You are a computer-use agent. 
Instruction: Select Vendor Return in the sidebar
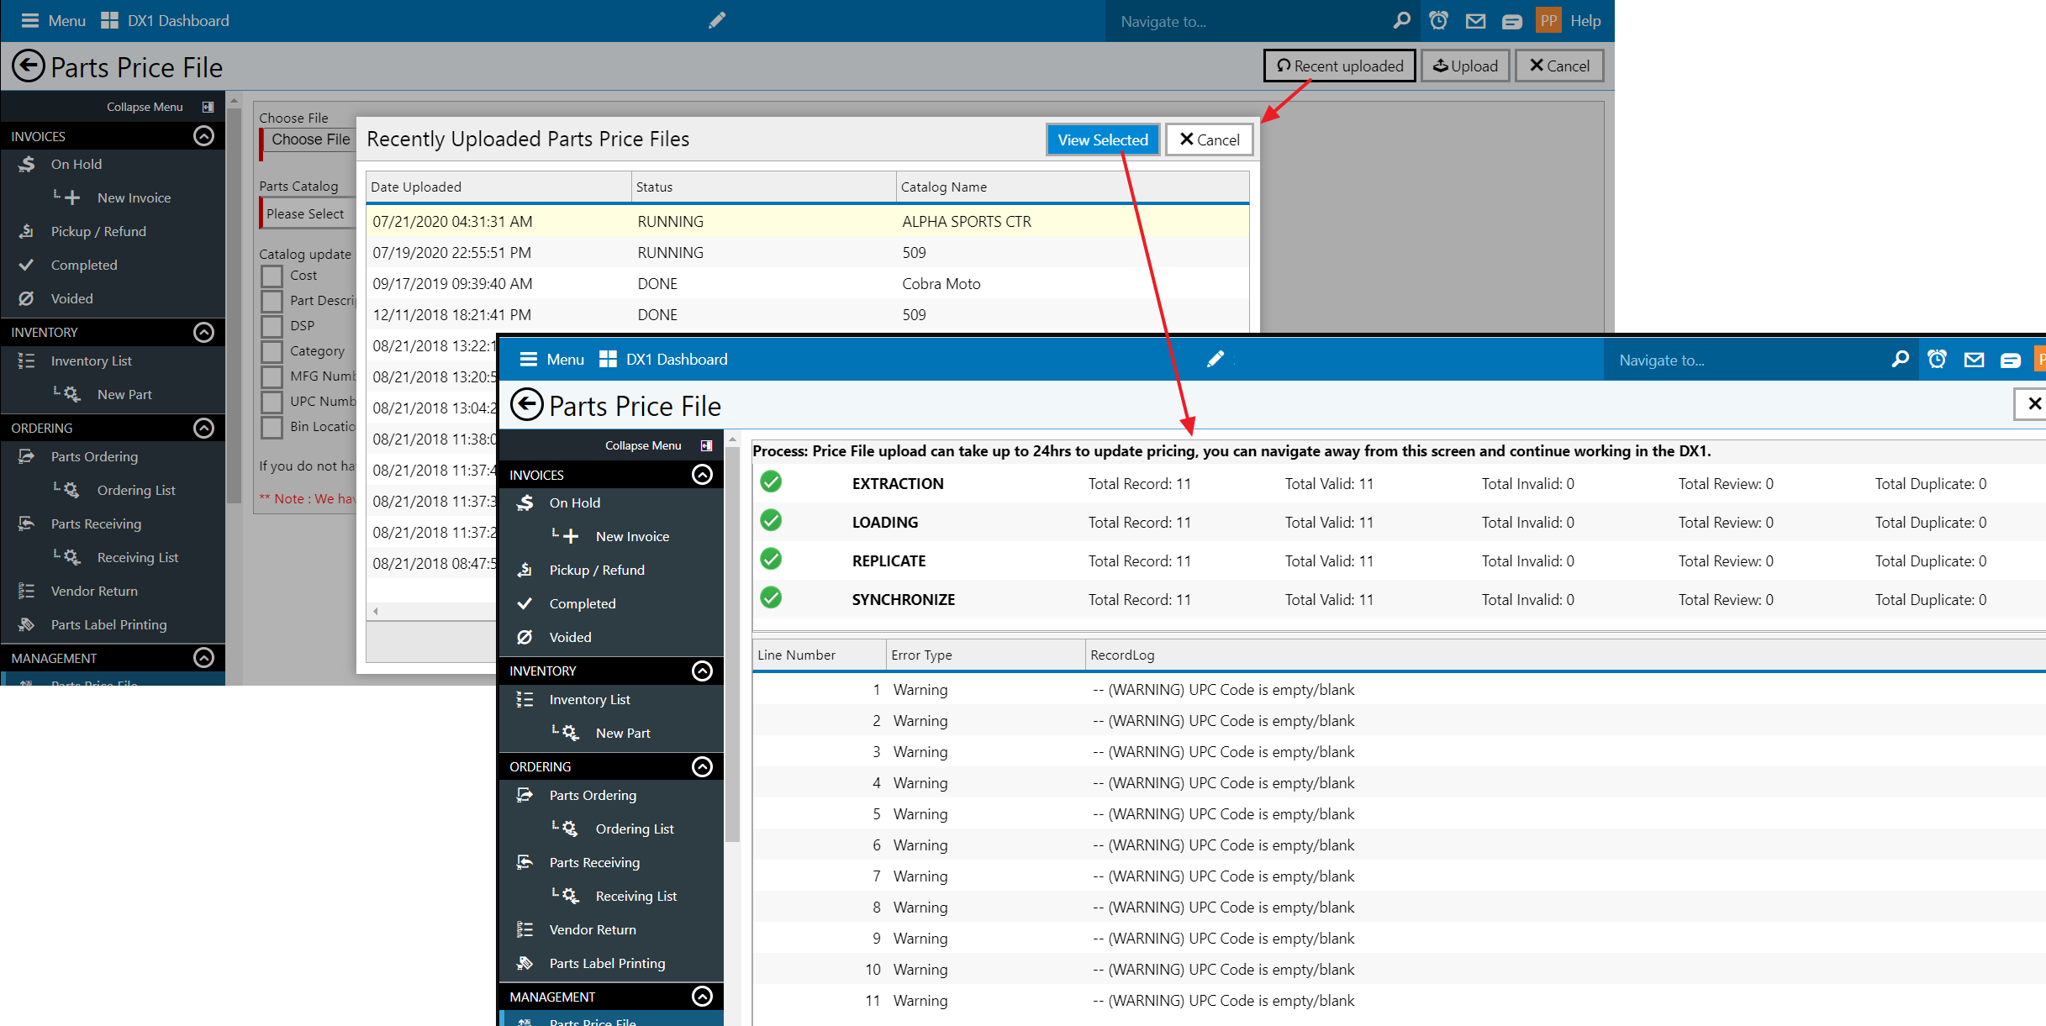(x=94, y=591)
